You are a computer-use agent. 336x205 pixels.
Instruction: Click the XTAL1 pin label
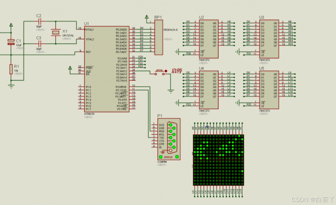click(x=90, y=30)
